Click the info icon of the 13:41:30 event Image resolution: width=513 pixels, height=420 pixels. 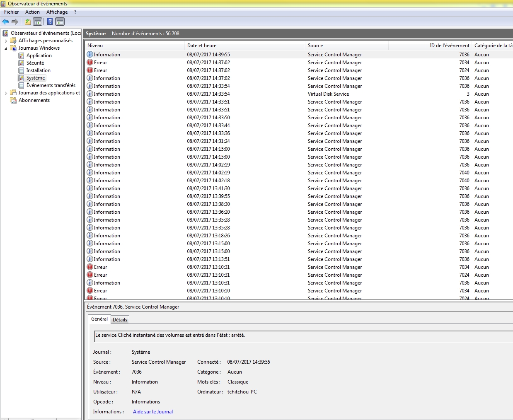[x=90, y=188]
